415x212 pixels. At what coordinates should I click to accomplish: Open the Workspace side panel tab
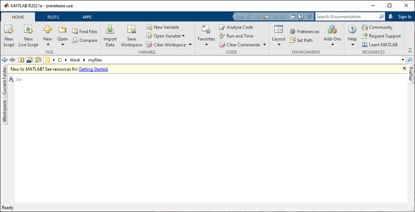pos(4,111)
